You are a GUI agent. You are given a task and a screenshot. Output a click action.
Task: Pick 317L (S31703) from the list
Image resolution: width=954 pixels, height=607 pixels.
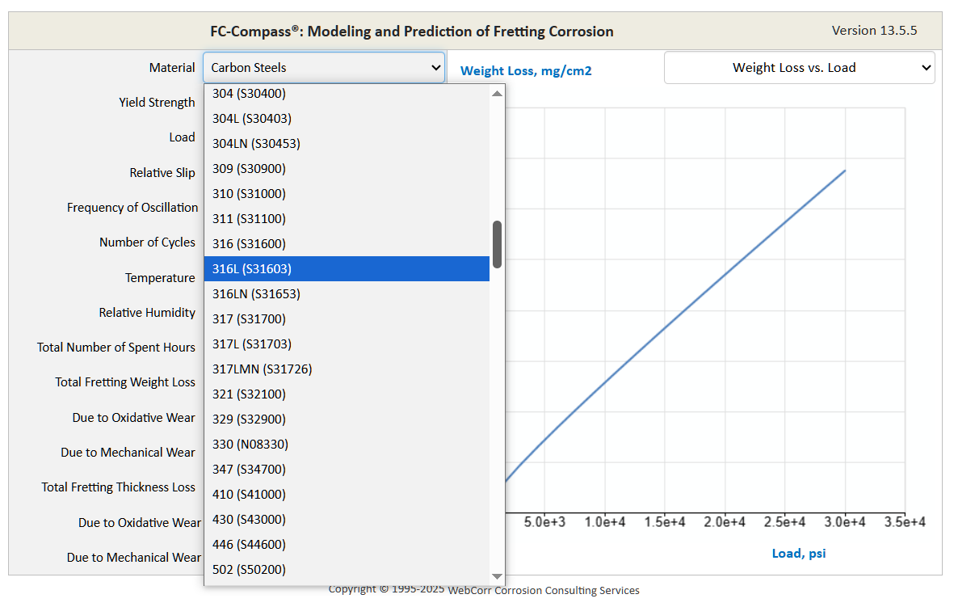(x=347, y=344)
